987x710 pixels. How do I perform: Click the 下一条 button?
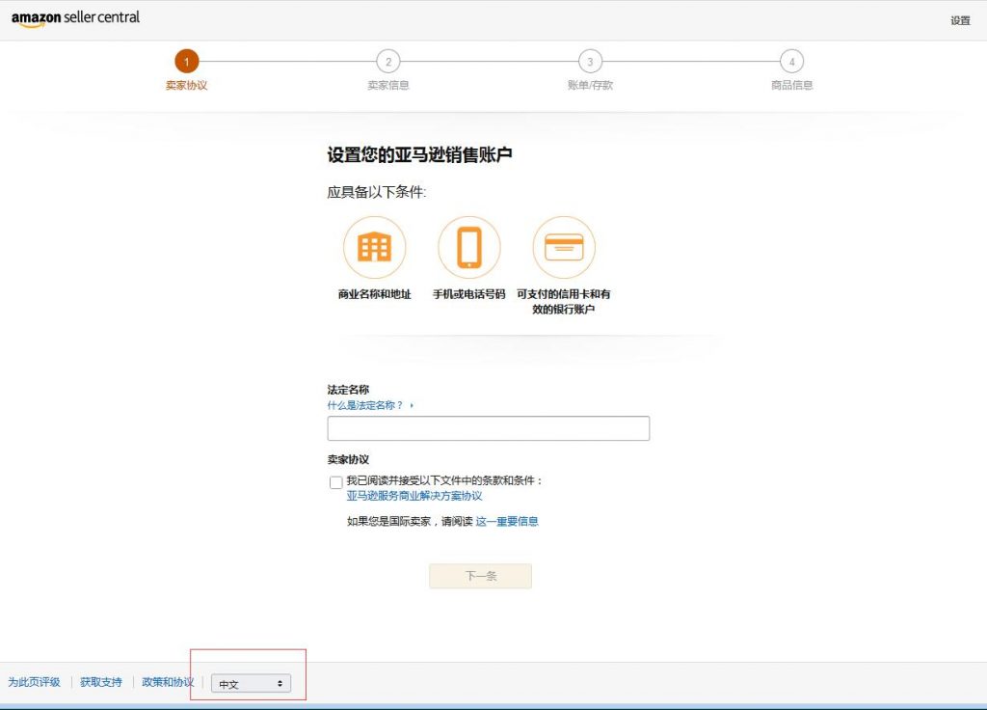coord(480,576)
